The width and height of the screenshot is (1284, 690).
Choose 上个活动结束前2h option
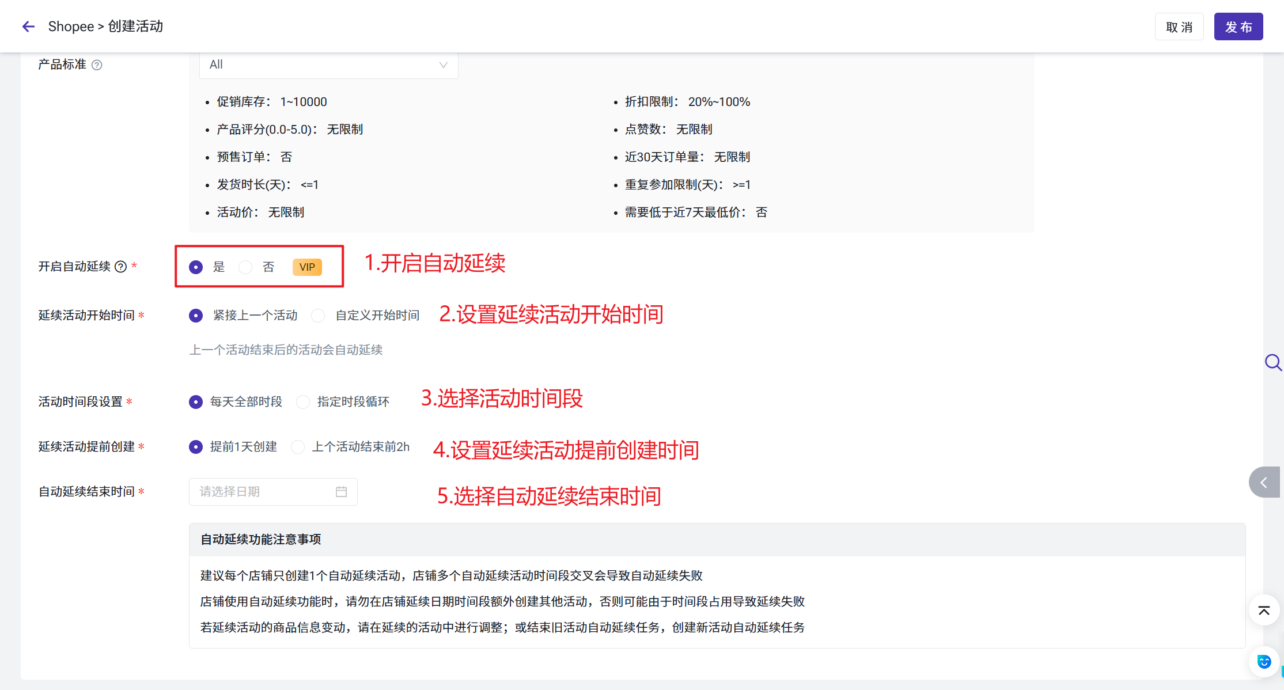click(x=298, y=447)
